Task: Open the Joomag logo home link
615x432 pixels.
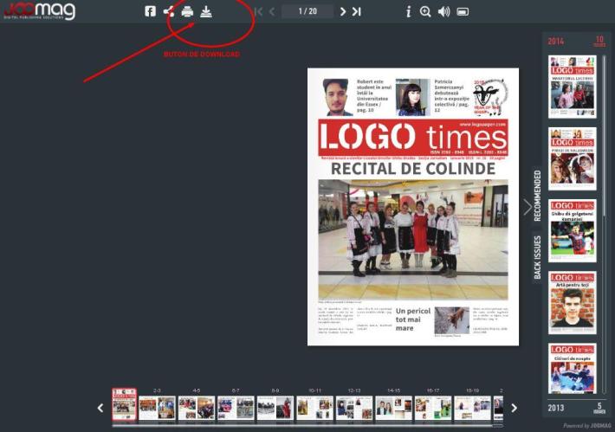Action: tap(39, 10)
